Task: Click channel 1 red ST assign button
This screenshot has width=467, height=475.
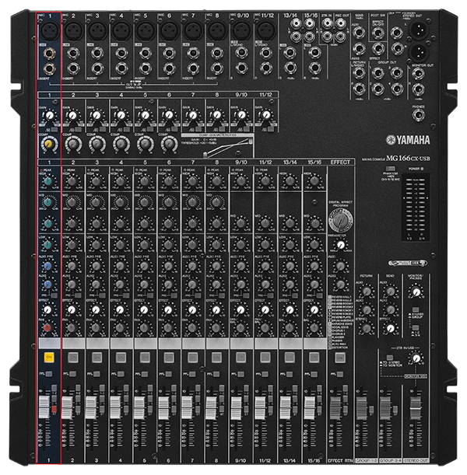Action: tap(54, 409)
